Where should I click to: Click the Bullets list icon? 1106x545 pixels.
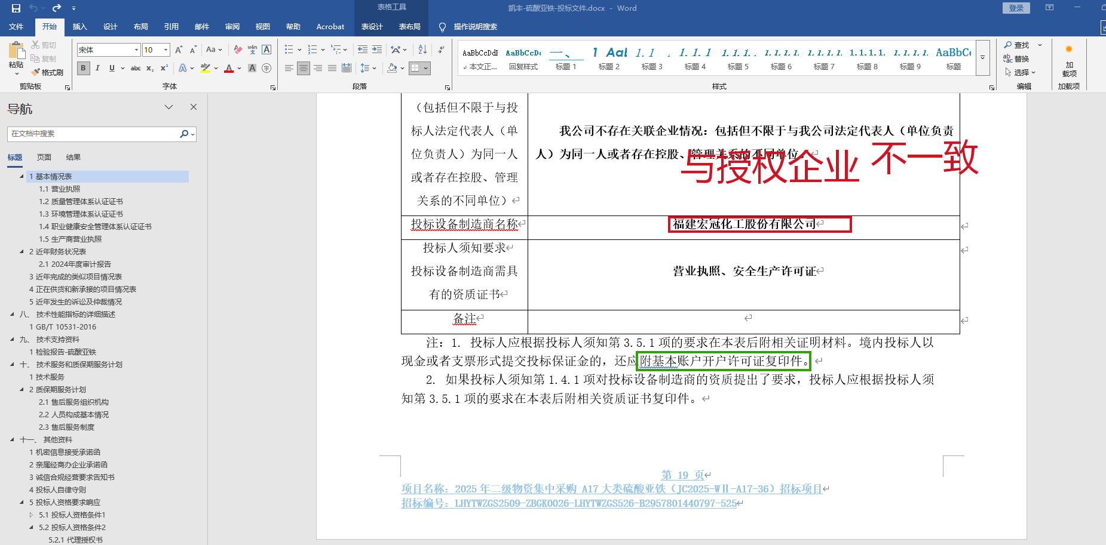(289, 50)
